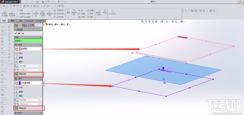Toggle the pushpin to keep panel visible

point(23,33)
